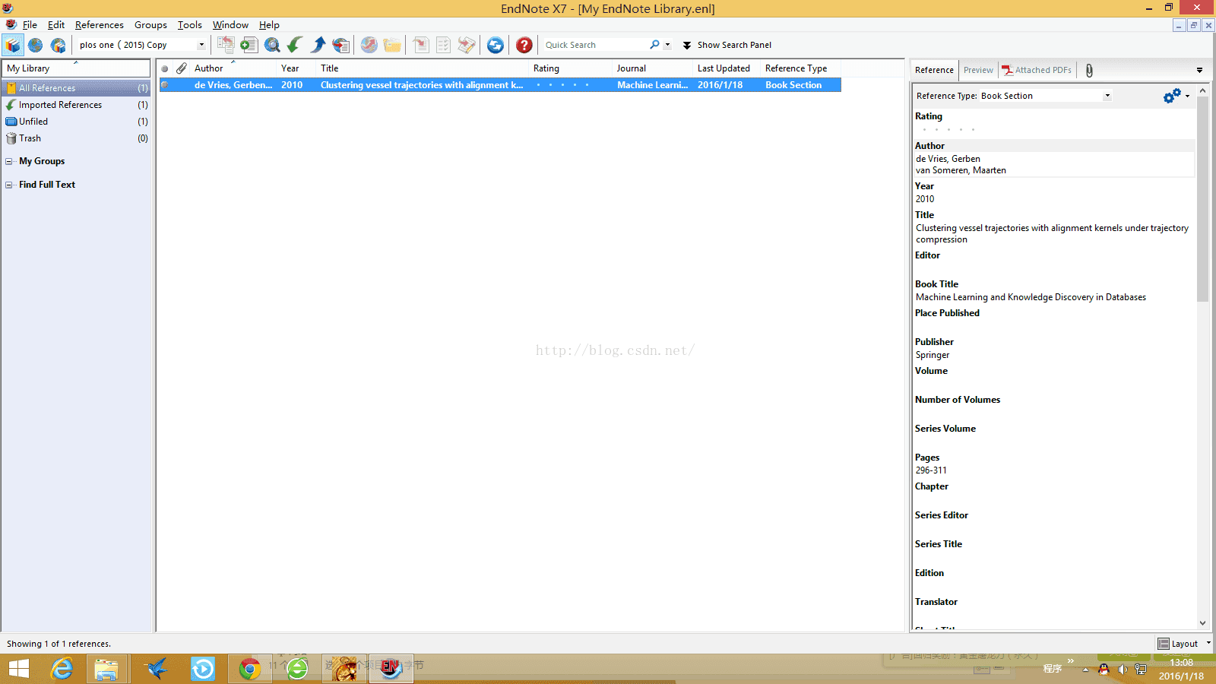
Task: Sort by the Year column header
Action: click(x=296, y=68)
